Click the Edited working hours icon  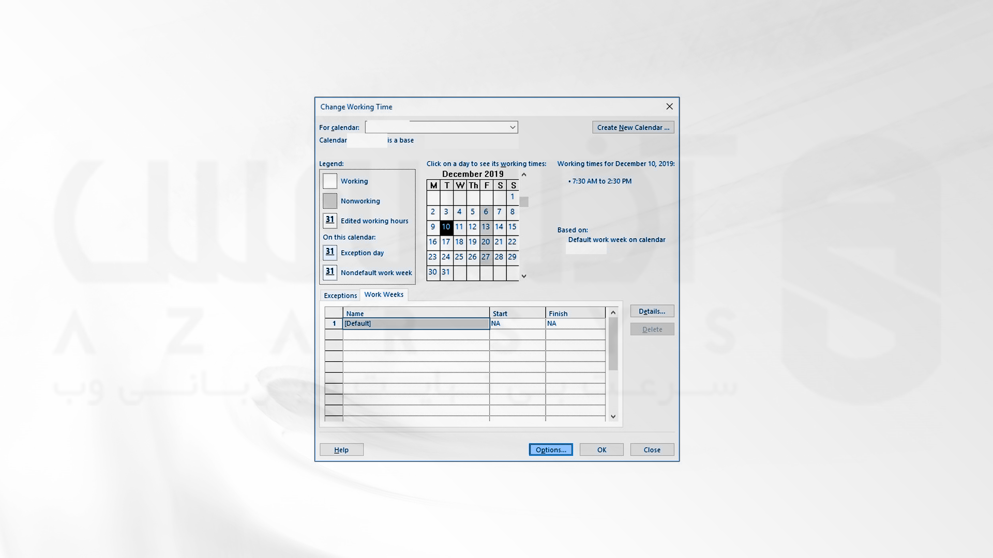tap(329, 220)
